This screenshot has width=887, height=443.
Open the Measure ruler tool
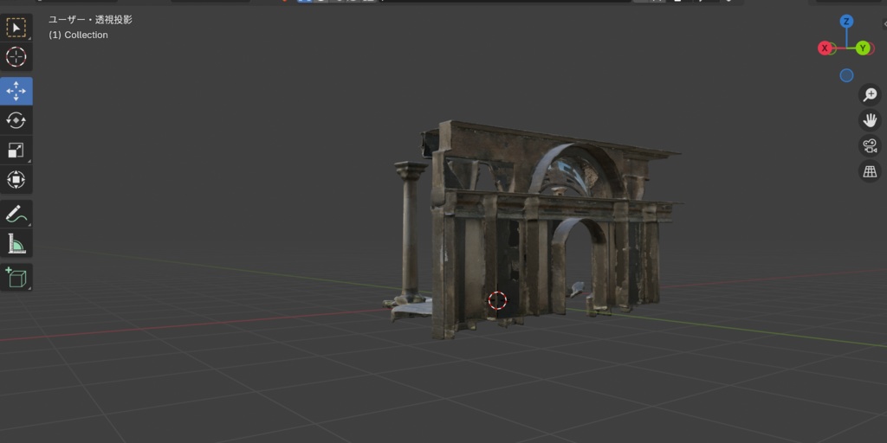pos(16,243)
